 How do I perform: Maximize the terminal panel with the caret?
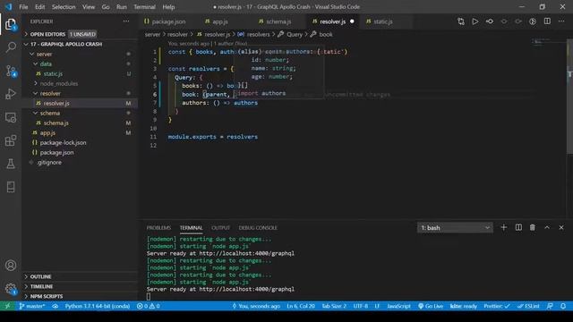[x=547, y=227]
